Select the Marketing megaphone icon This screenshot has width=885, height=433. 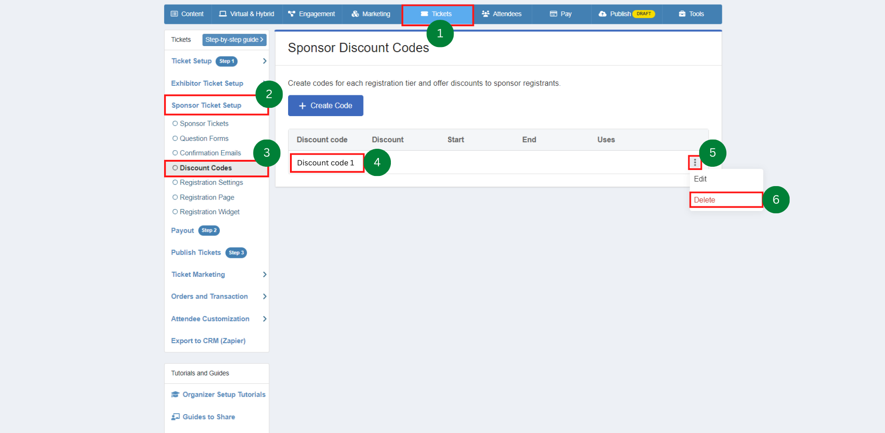click(x=356, y=14)
